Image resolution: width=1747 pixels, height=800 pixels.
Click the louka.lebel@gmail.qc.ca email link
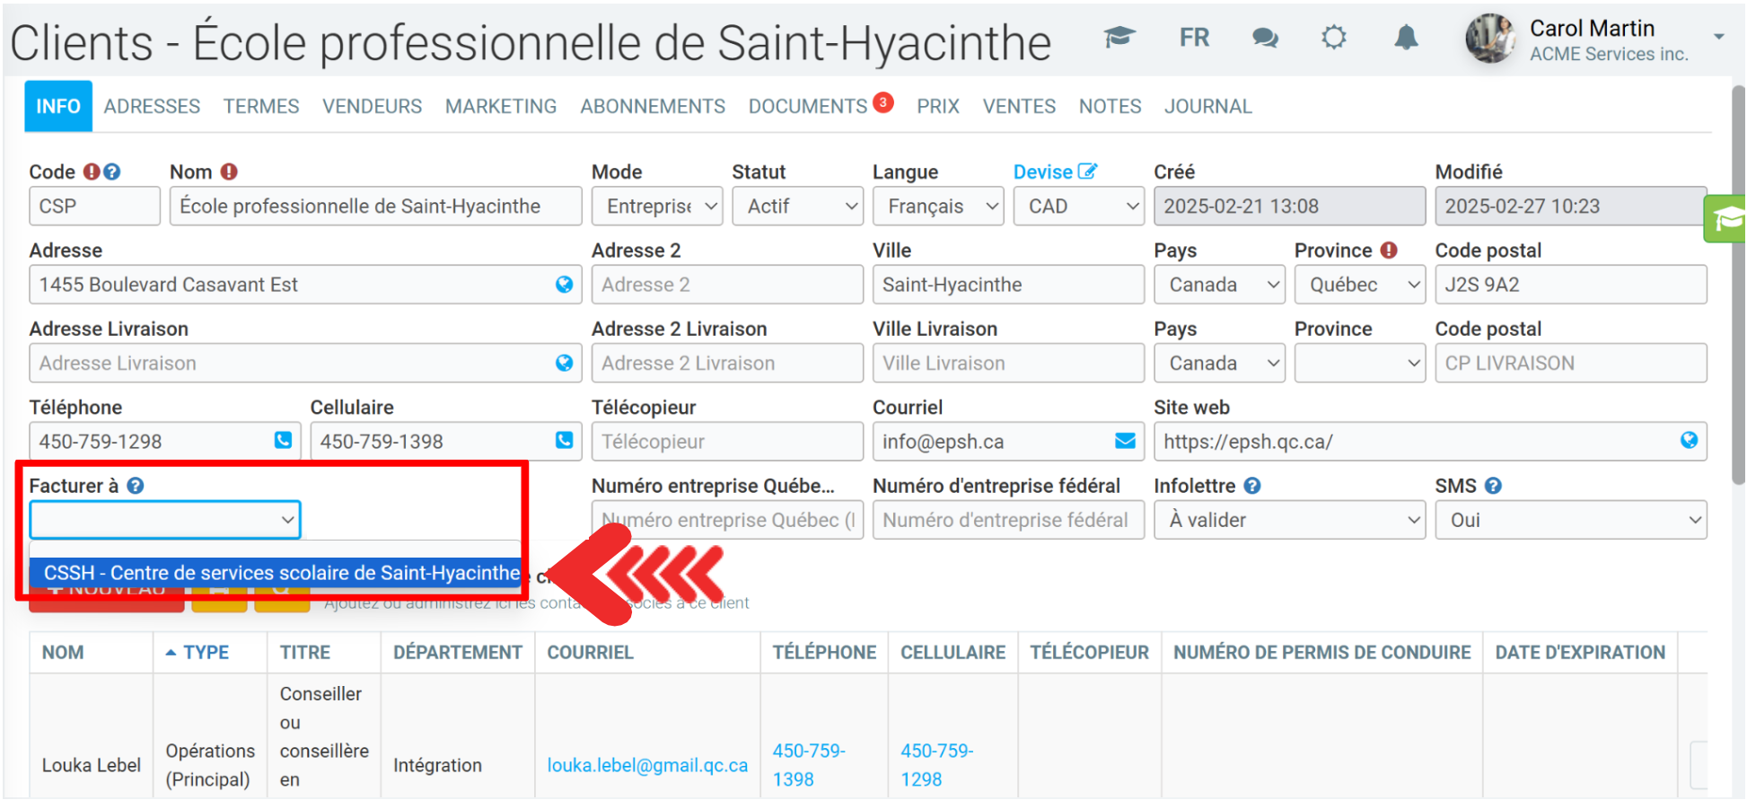pyautogui.click(x=646, y=765)
